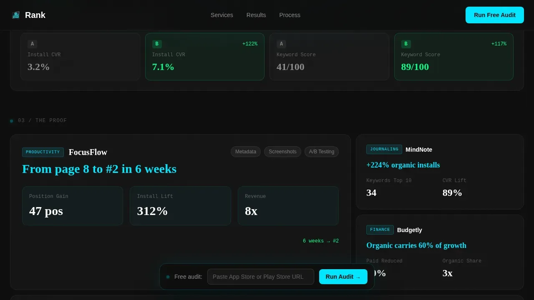Click the Run Audit arrow button
The height and width of the screenshot is (300, 534).
coord(343,277)
